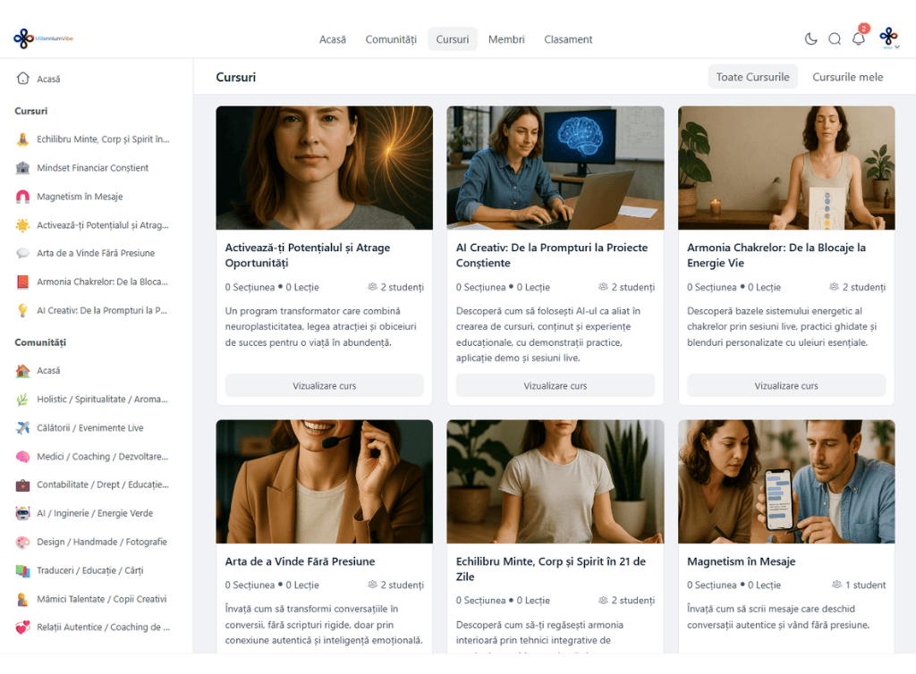916x674 pixels.
Task: Open Echilibru Minte course thumbnail
Action: 555,482
